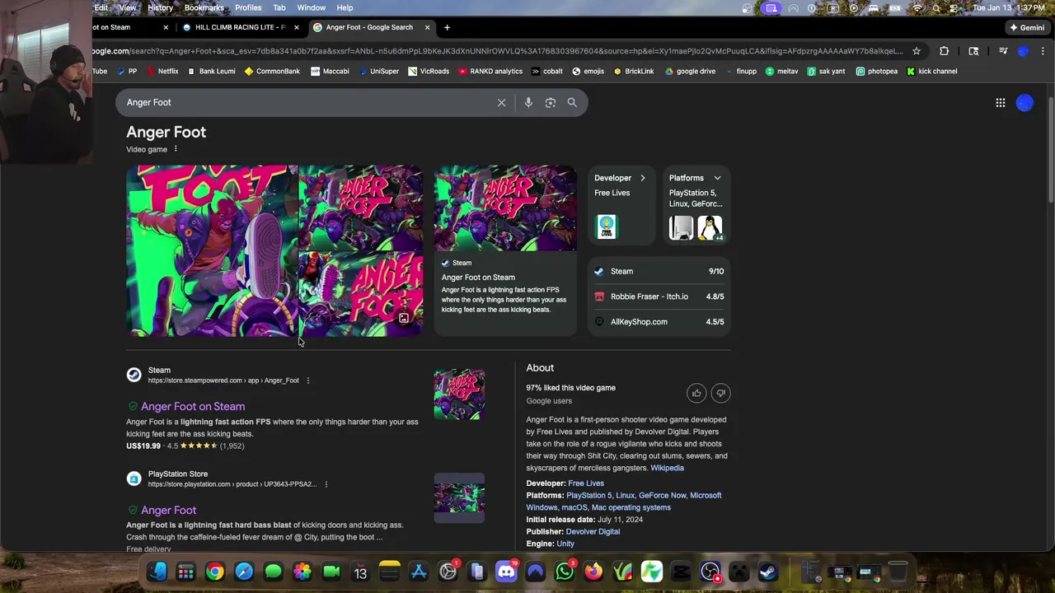This screenshot has width=1055, height=593.
Task: Open Discord from the dock
Action: tap(506, 571)
